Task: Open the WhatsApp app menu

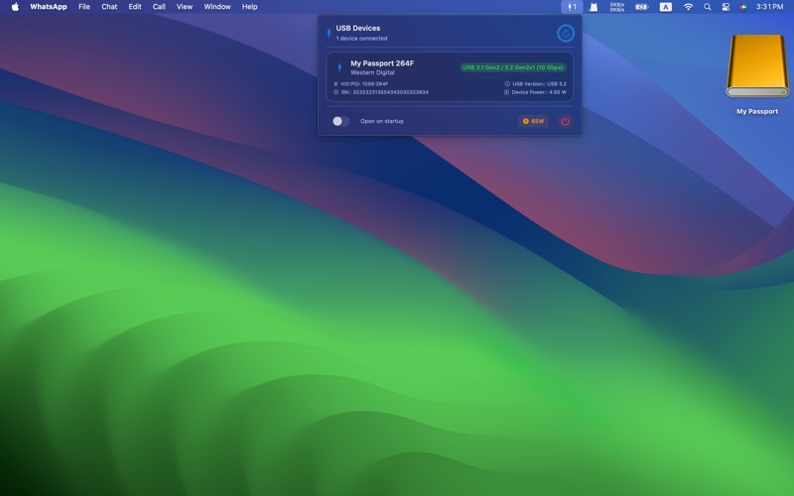Action: tap(49, 7)
